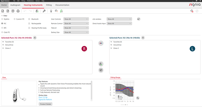Screen dimensions: 202x107
Task: Select the View tab
Action: coord(4,77)
